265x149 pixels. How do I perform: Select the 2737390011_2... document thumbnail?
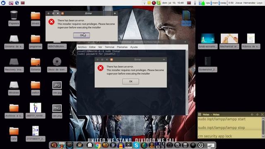coord(36,131)
